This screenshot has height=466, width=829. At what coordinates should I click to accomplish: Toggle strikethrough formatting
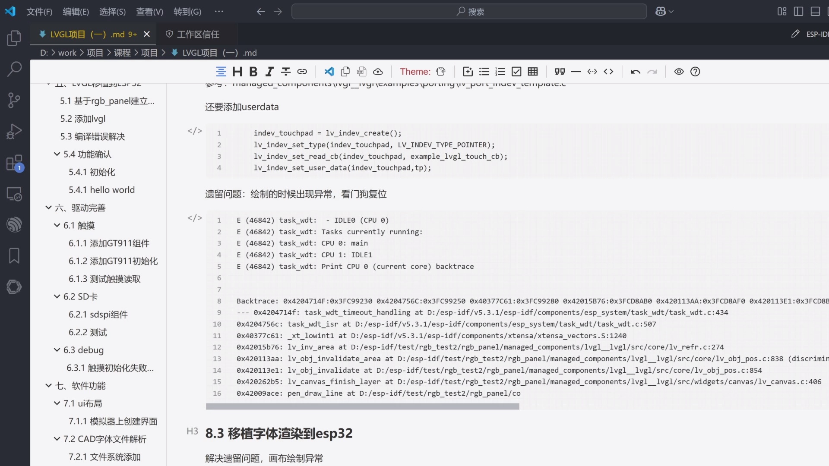click(x=285, y=72)
